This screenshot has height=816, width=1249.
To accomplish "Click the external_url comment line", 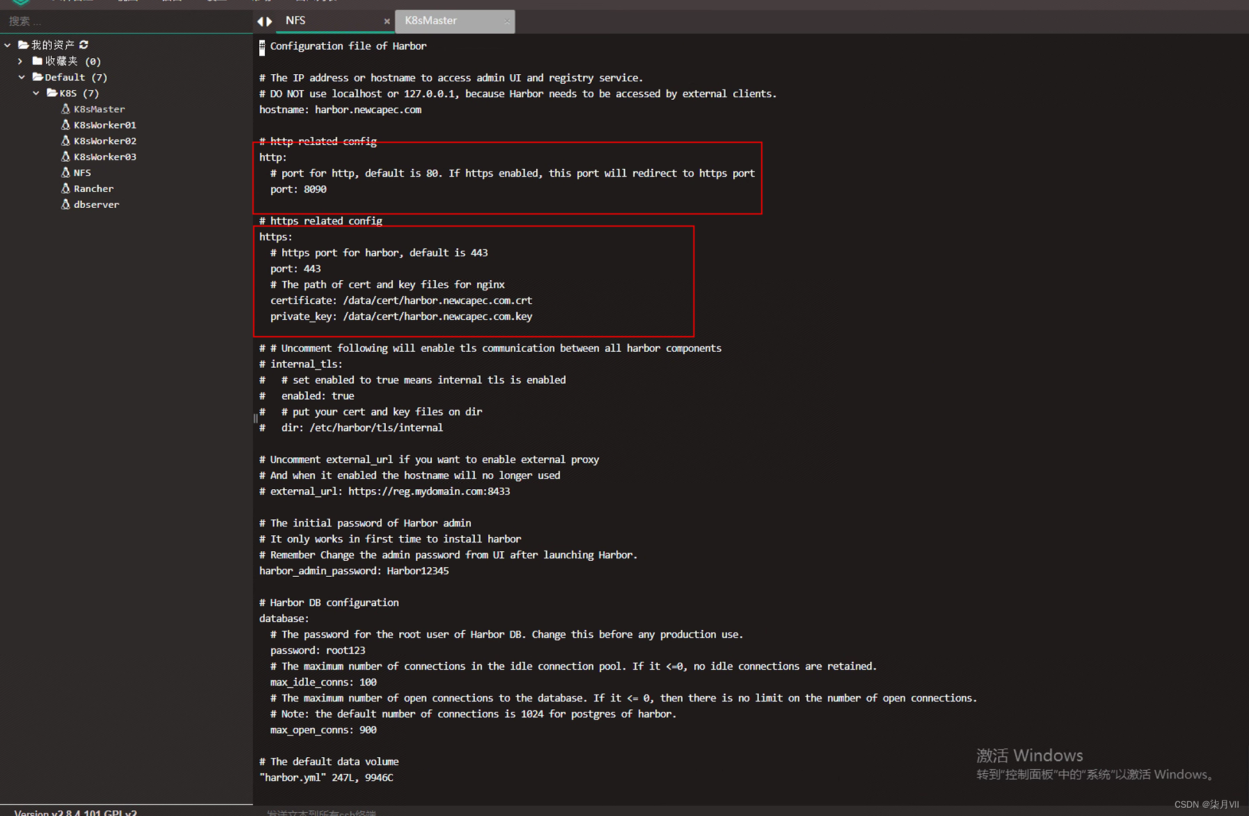I will [385, 492].
